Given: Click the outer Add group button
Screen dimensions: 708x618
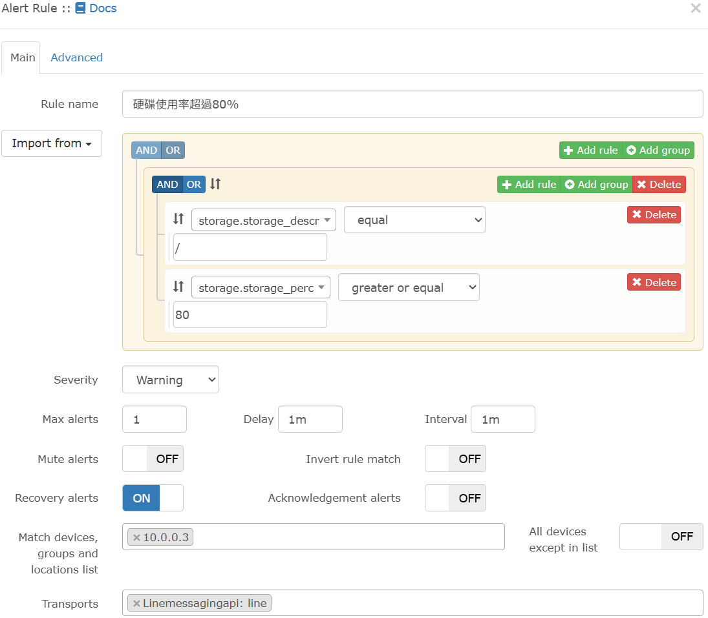Looking at the screenshot, I should [658, 150].
